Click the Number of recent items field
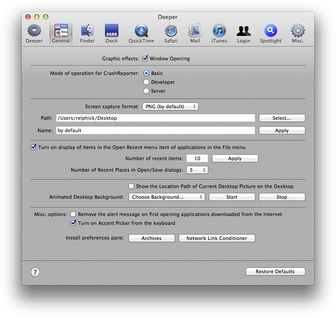The height and width of the screenshot is (318, 336). click(x=197, y=158)
